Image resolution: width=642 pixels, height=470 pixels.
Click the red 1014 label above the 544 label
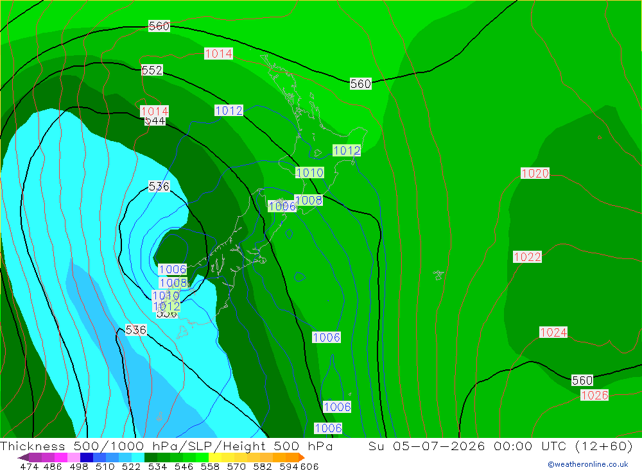(154, 111)
